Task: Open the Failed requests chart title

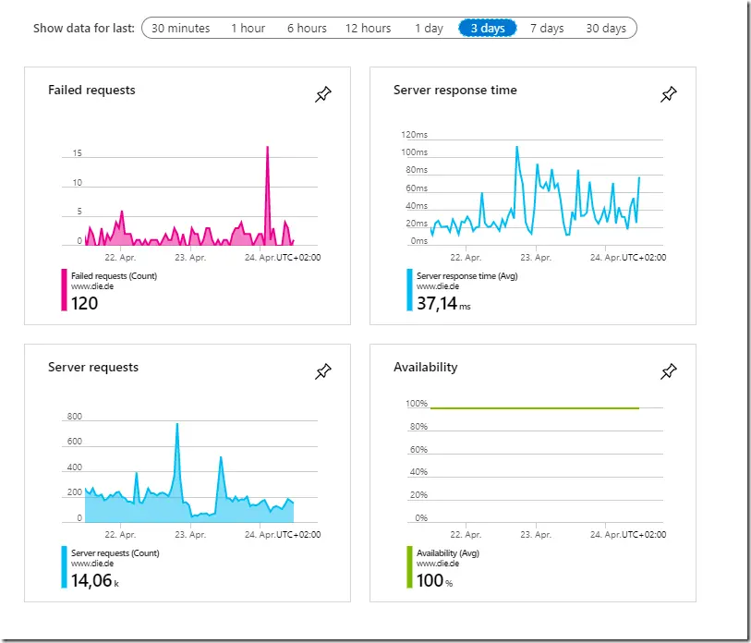Action: tap(91, 91)
